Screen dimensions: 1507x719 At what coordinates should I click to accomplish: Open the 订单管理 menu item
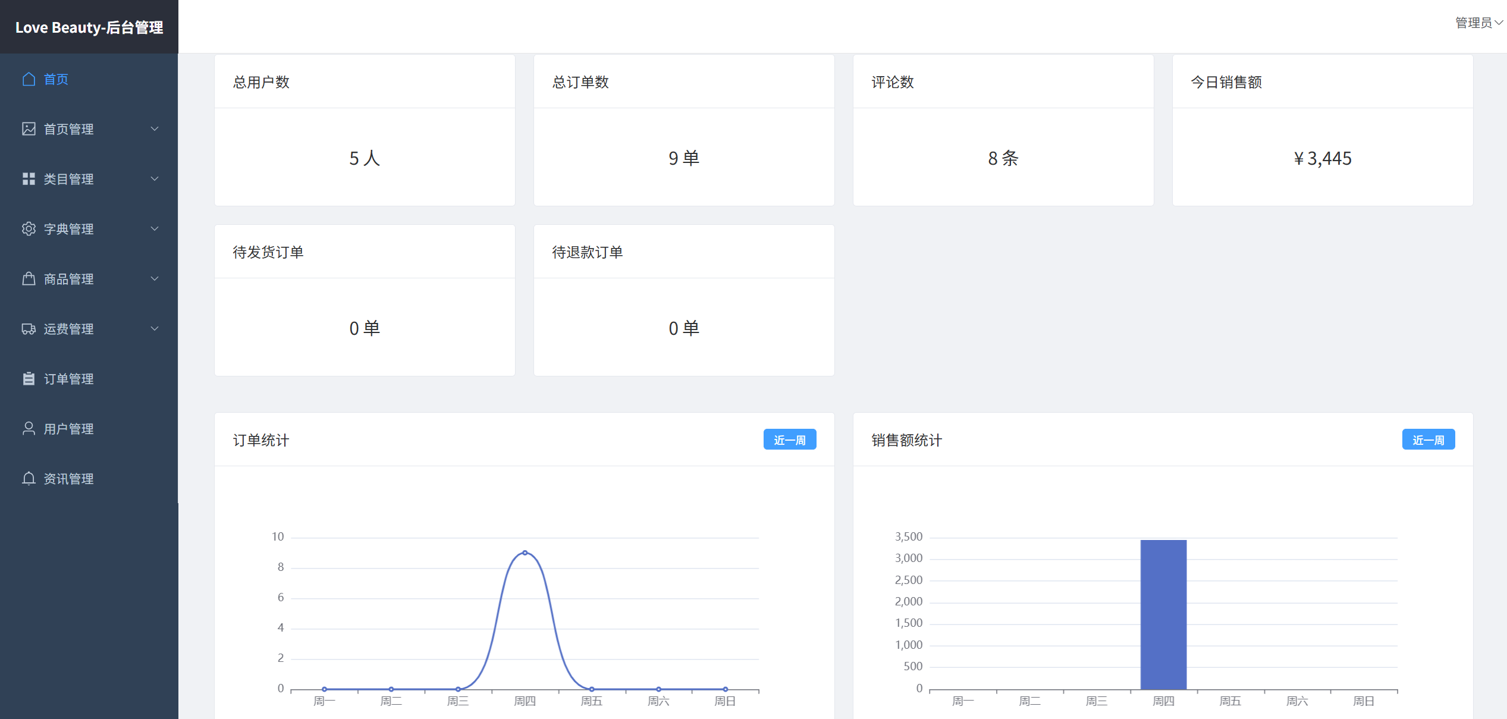click(68, 379)
